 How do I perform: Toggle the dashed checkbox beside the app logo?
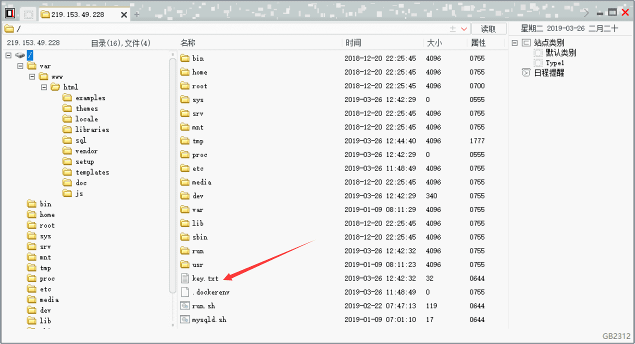coord(28,13)
